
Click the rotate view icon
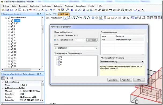click(116, 18)
